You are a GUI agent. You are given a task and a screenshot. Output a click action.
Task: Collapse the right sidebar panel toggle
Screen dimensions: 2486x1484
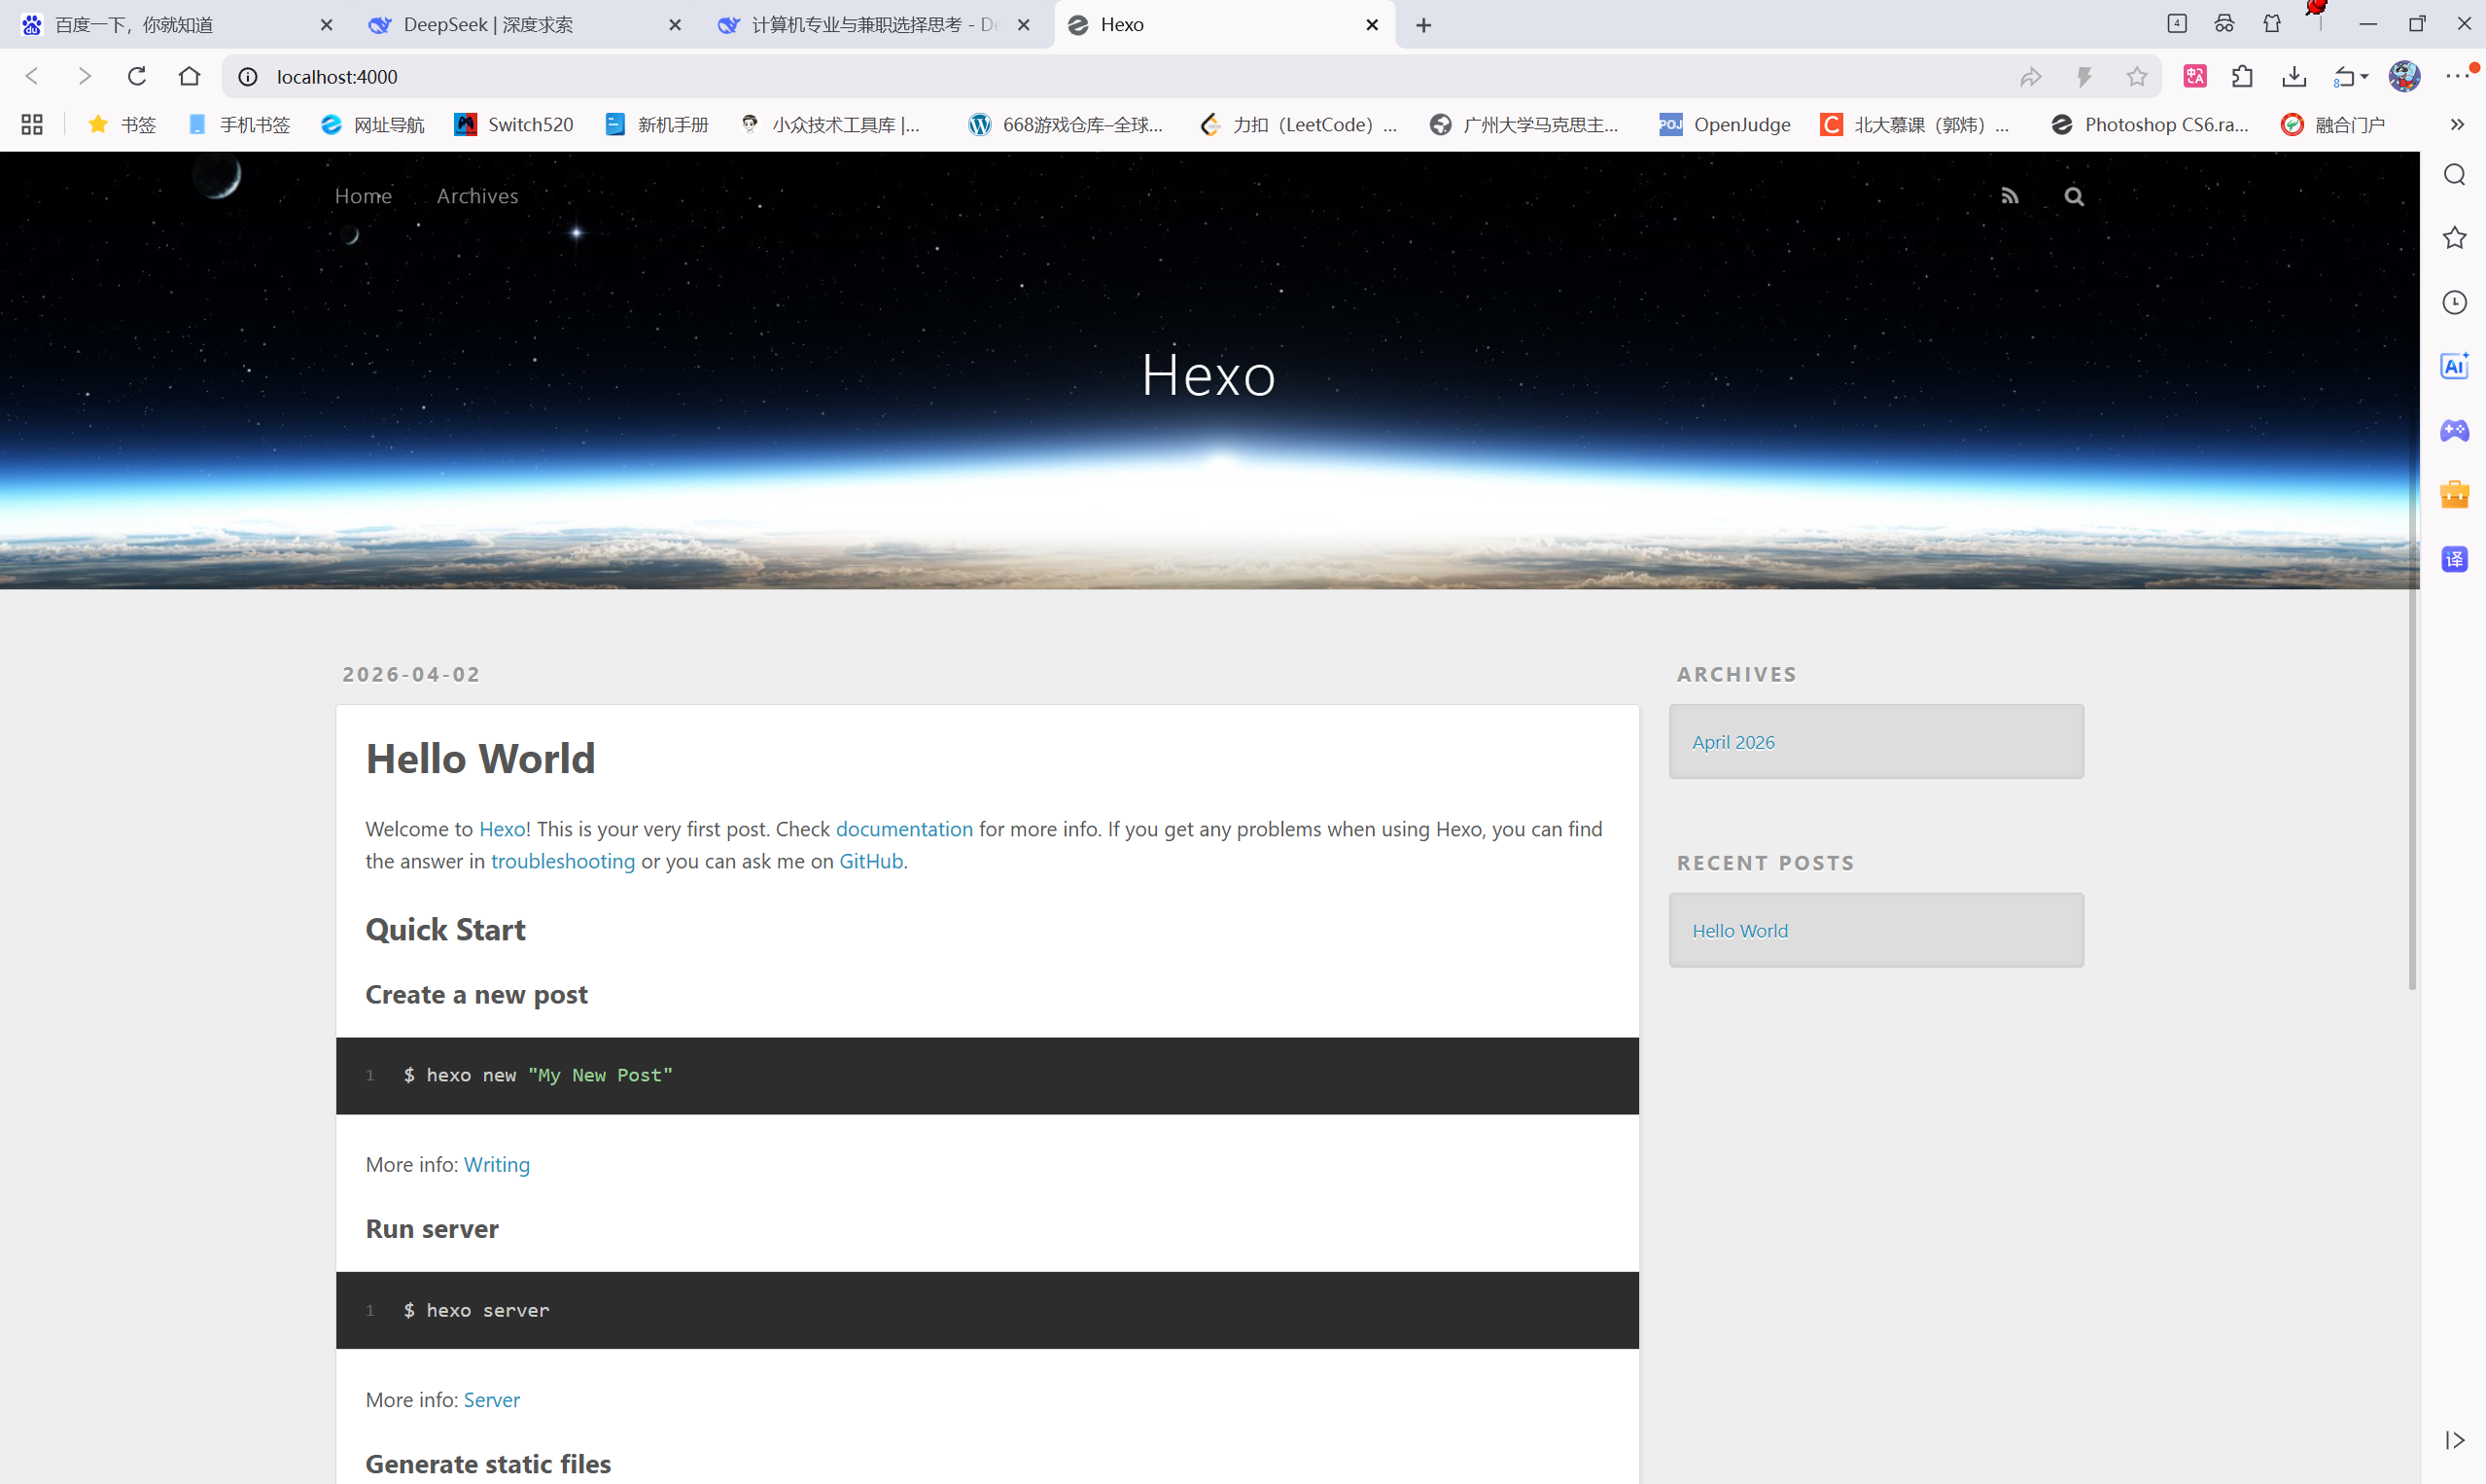click(2454, 1440)
